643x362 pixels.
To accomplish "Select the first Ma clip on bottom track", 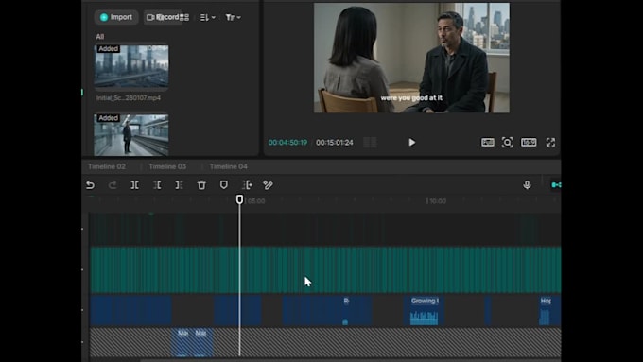I will point(182,341).
